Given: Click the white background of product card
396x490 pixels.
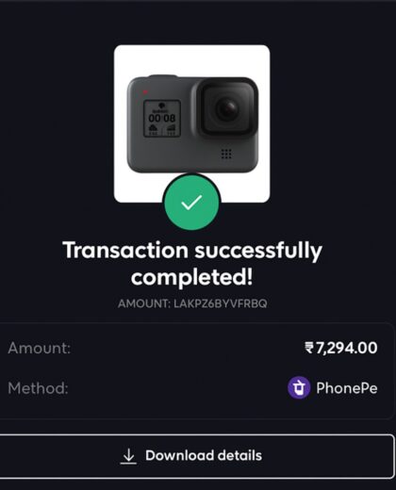Looking at the screenshot, I should click(191, 59).
